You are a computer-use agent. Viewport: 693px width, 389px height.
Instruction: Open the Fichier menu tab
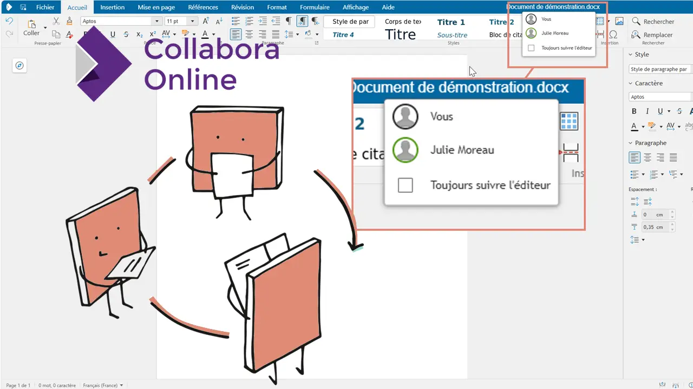point(45,7)
